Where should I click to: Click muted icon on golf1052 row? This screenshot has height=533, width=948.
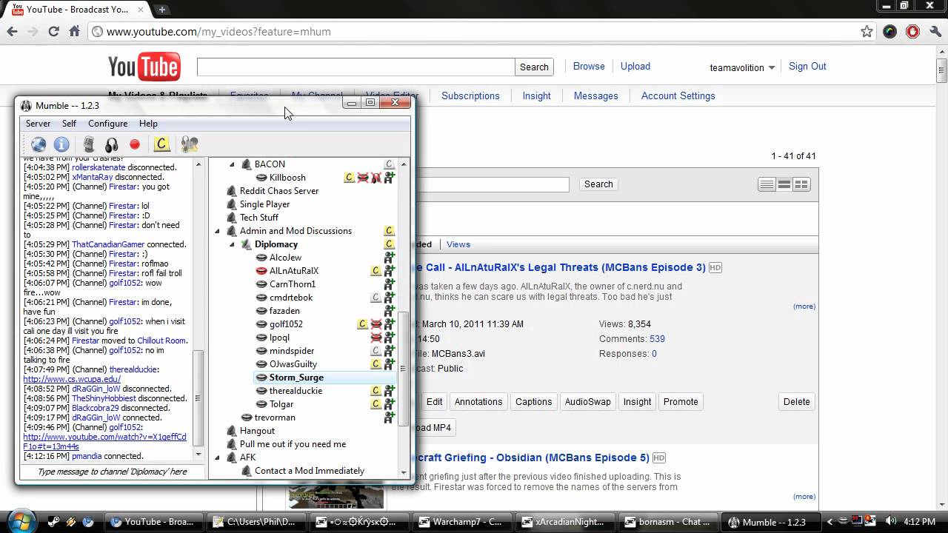tap(375, 324)
